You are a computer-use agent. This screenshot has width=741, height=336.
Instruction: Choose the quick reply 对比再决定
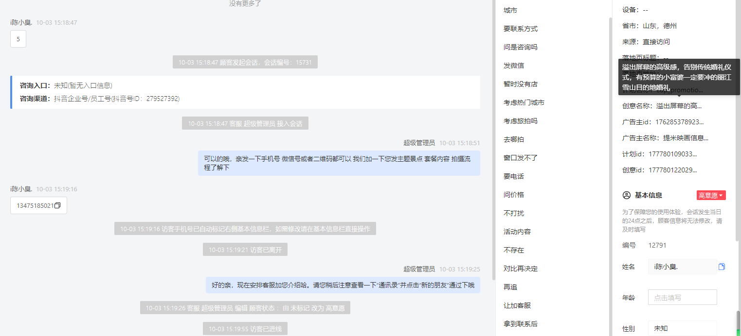[x=521, y=269]
